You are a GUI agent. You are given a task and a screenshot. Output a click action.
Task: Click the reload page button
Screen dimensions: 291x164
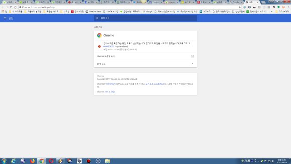11,7
